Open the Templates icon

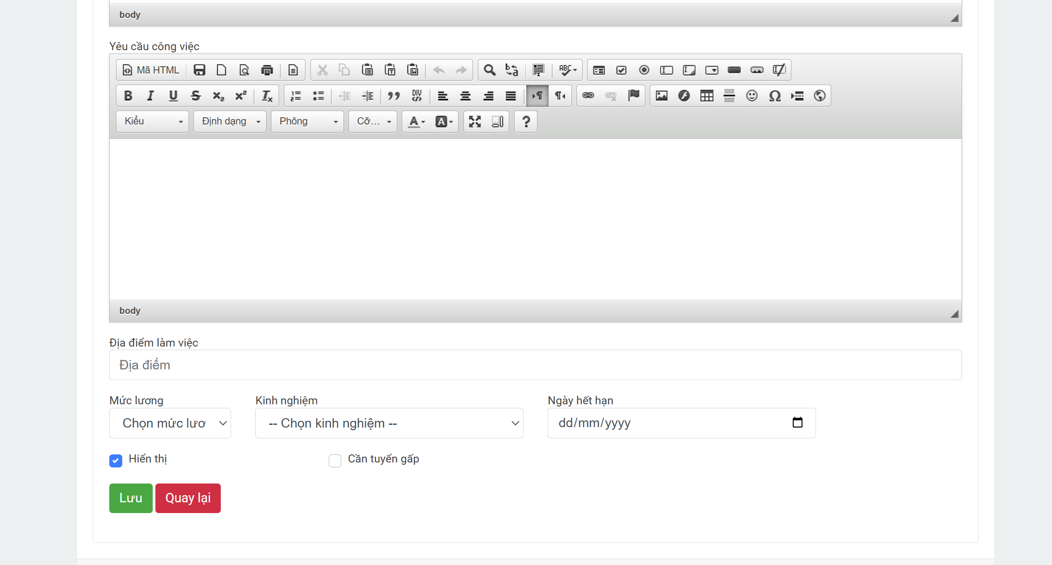(293, 70)
